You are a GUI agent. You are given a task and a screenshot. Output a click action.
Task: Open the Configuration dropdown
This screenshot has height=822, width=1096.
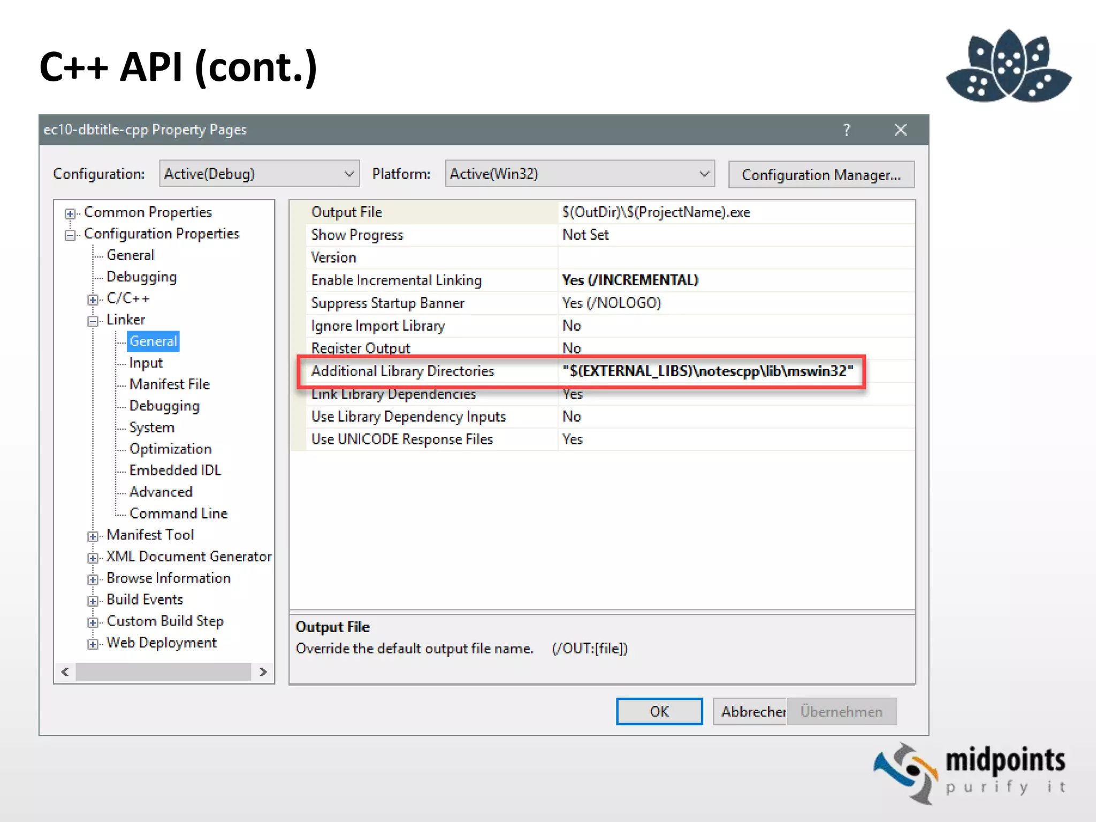pos(259,174)
